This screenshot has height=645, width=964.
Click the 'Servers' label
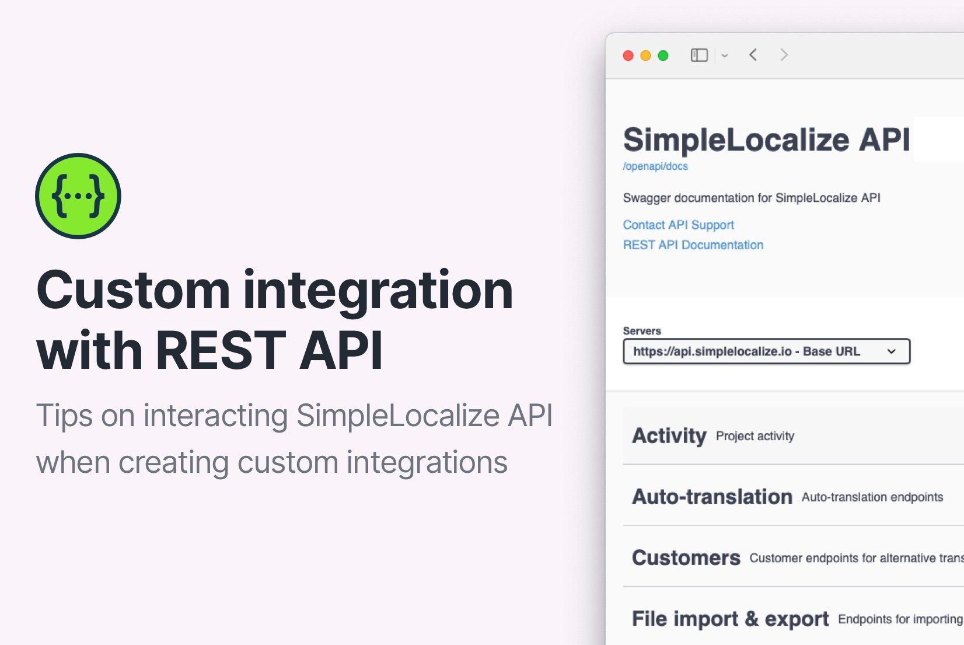(x=642, y=331)
